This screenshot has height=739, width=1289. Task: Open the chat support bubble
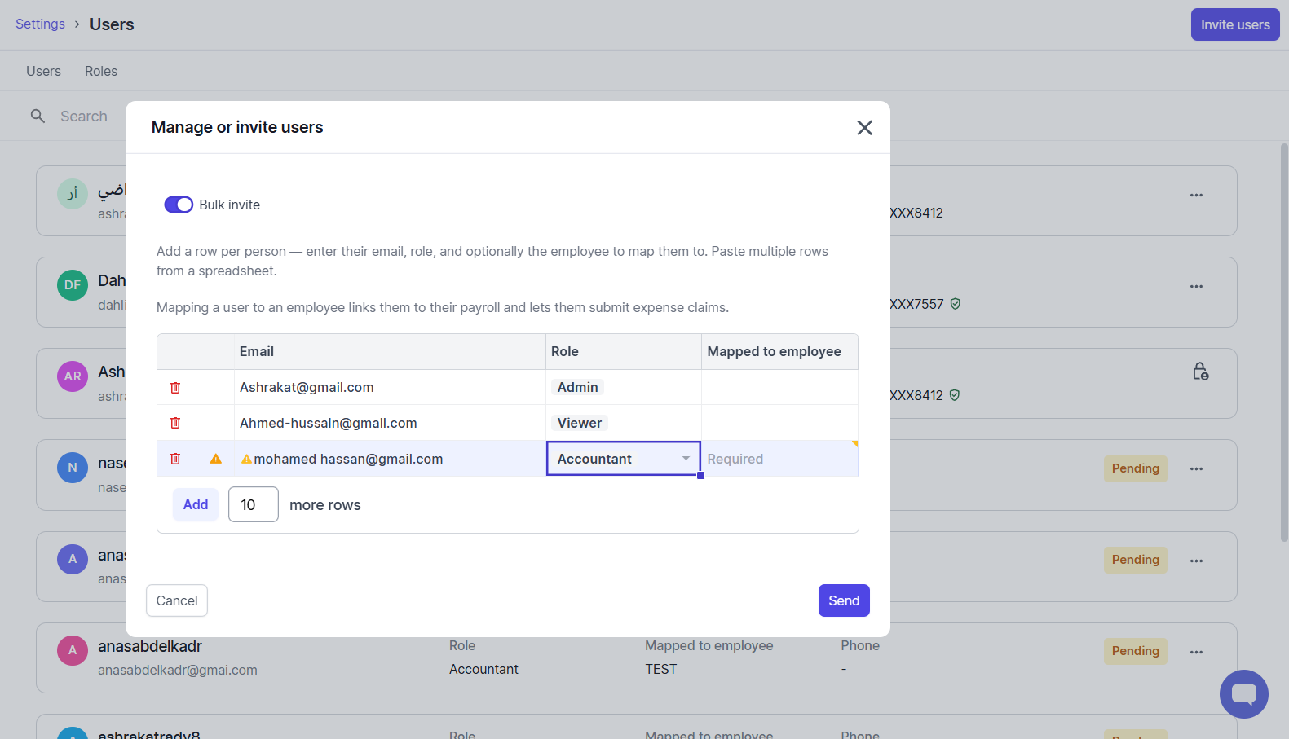[x=1243, y=694]
